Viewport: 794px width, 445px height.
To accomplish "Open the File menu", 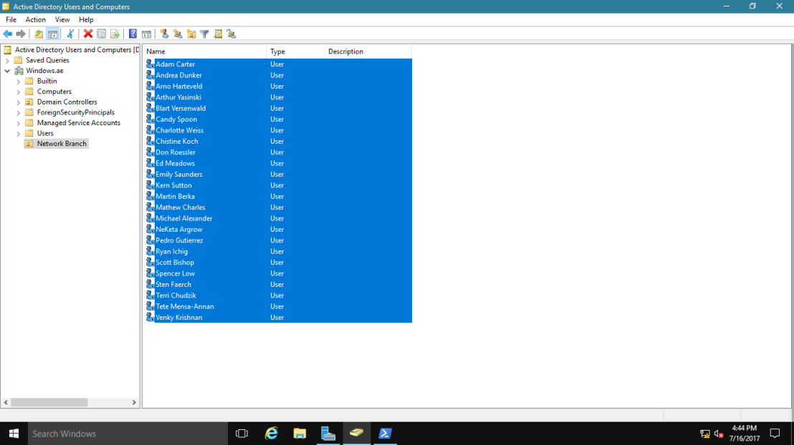I will (x=11, y=20).
